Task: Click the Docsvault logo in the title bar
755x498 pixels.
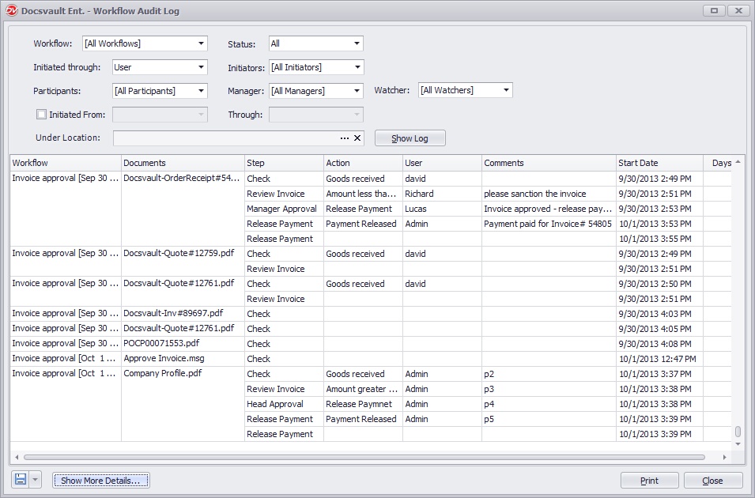Action: [11, 10]
